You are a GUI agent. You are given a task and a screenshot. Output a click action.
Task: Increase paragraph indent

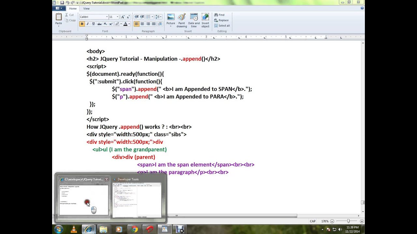coord(142,17)
